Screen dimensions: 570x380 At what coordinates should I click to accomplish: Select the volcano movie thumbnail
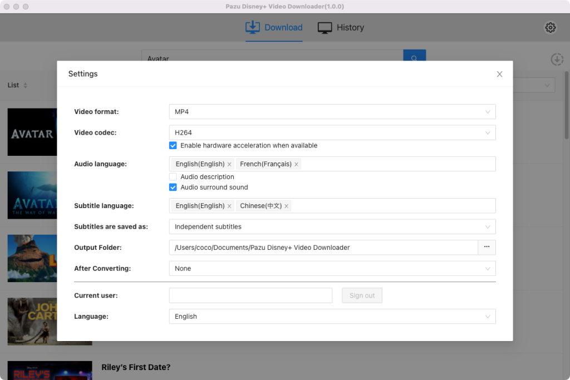click(x=32, y=258)
